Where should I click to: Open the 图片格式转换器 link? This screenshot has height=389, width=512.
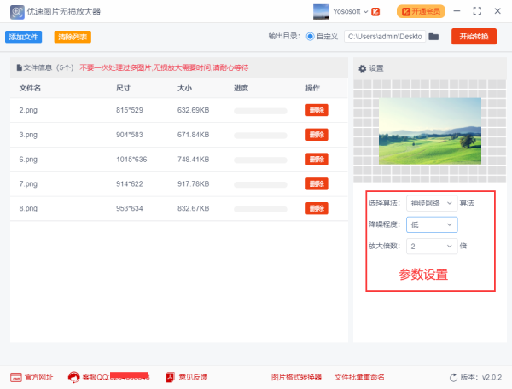[x=296, y=377]
